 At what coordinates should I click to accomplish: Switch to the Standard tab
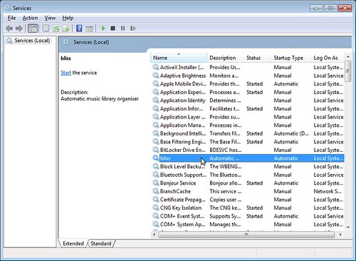coord(101,243)
